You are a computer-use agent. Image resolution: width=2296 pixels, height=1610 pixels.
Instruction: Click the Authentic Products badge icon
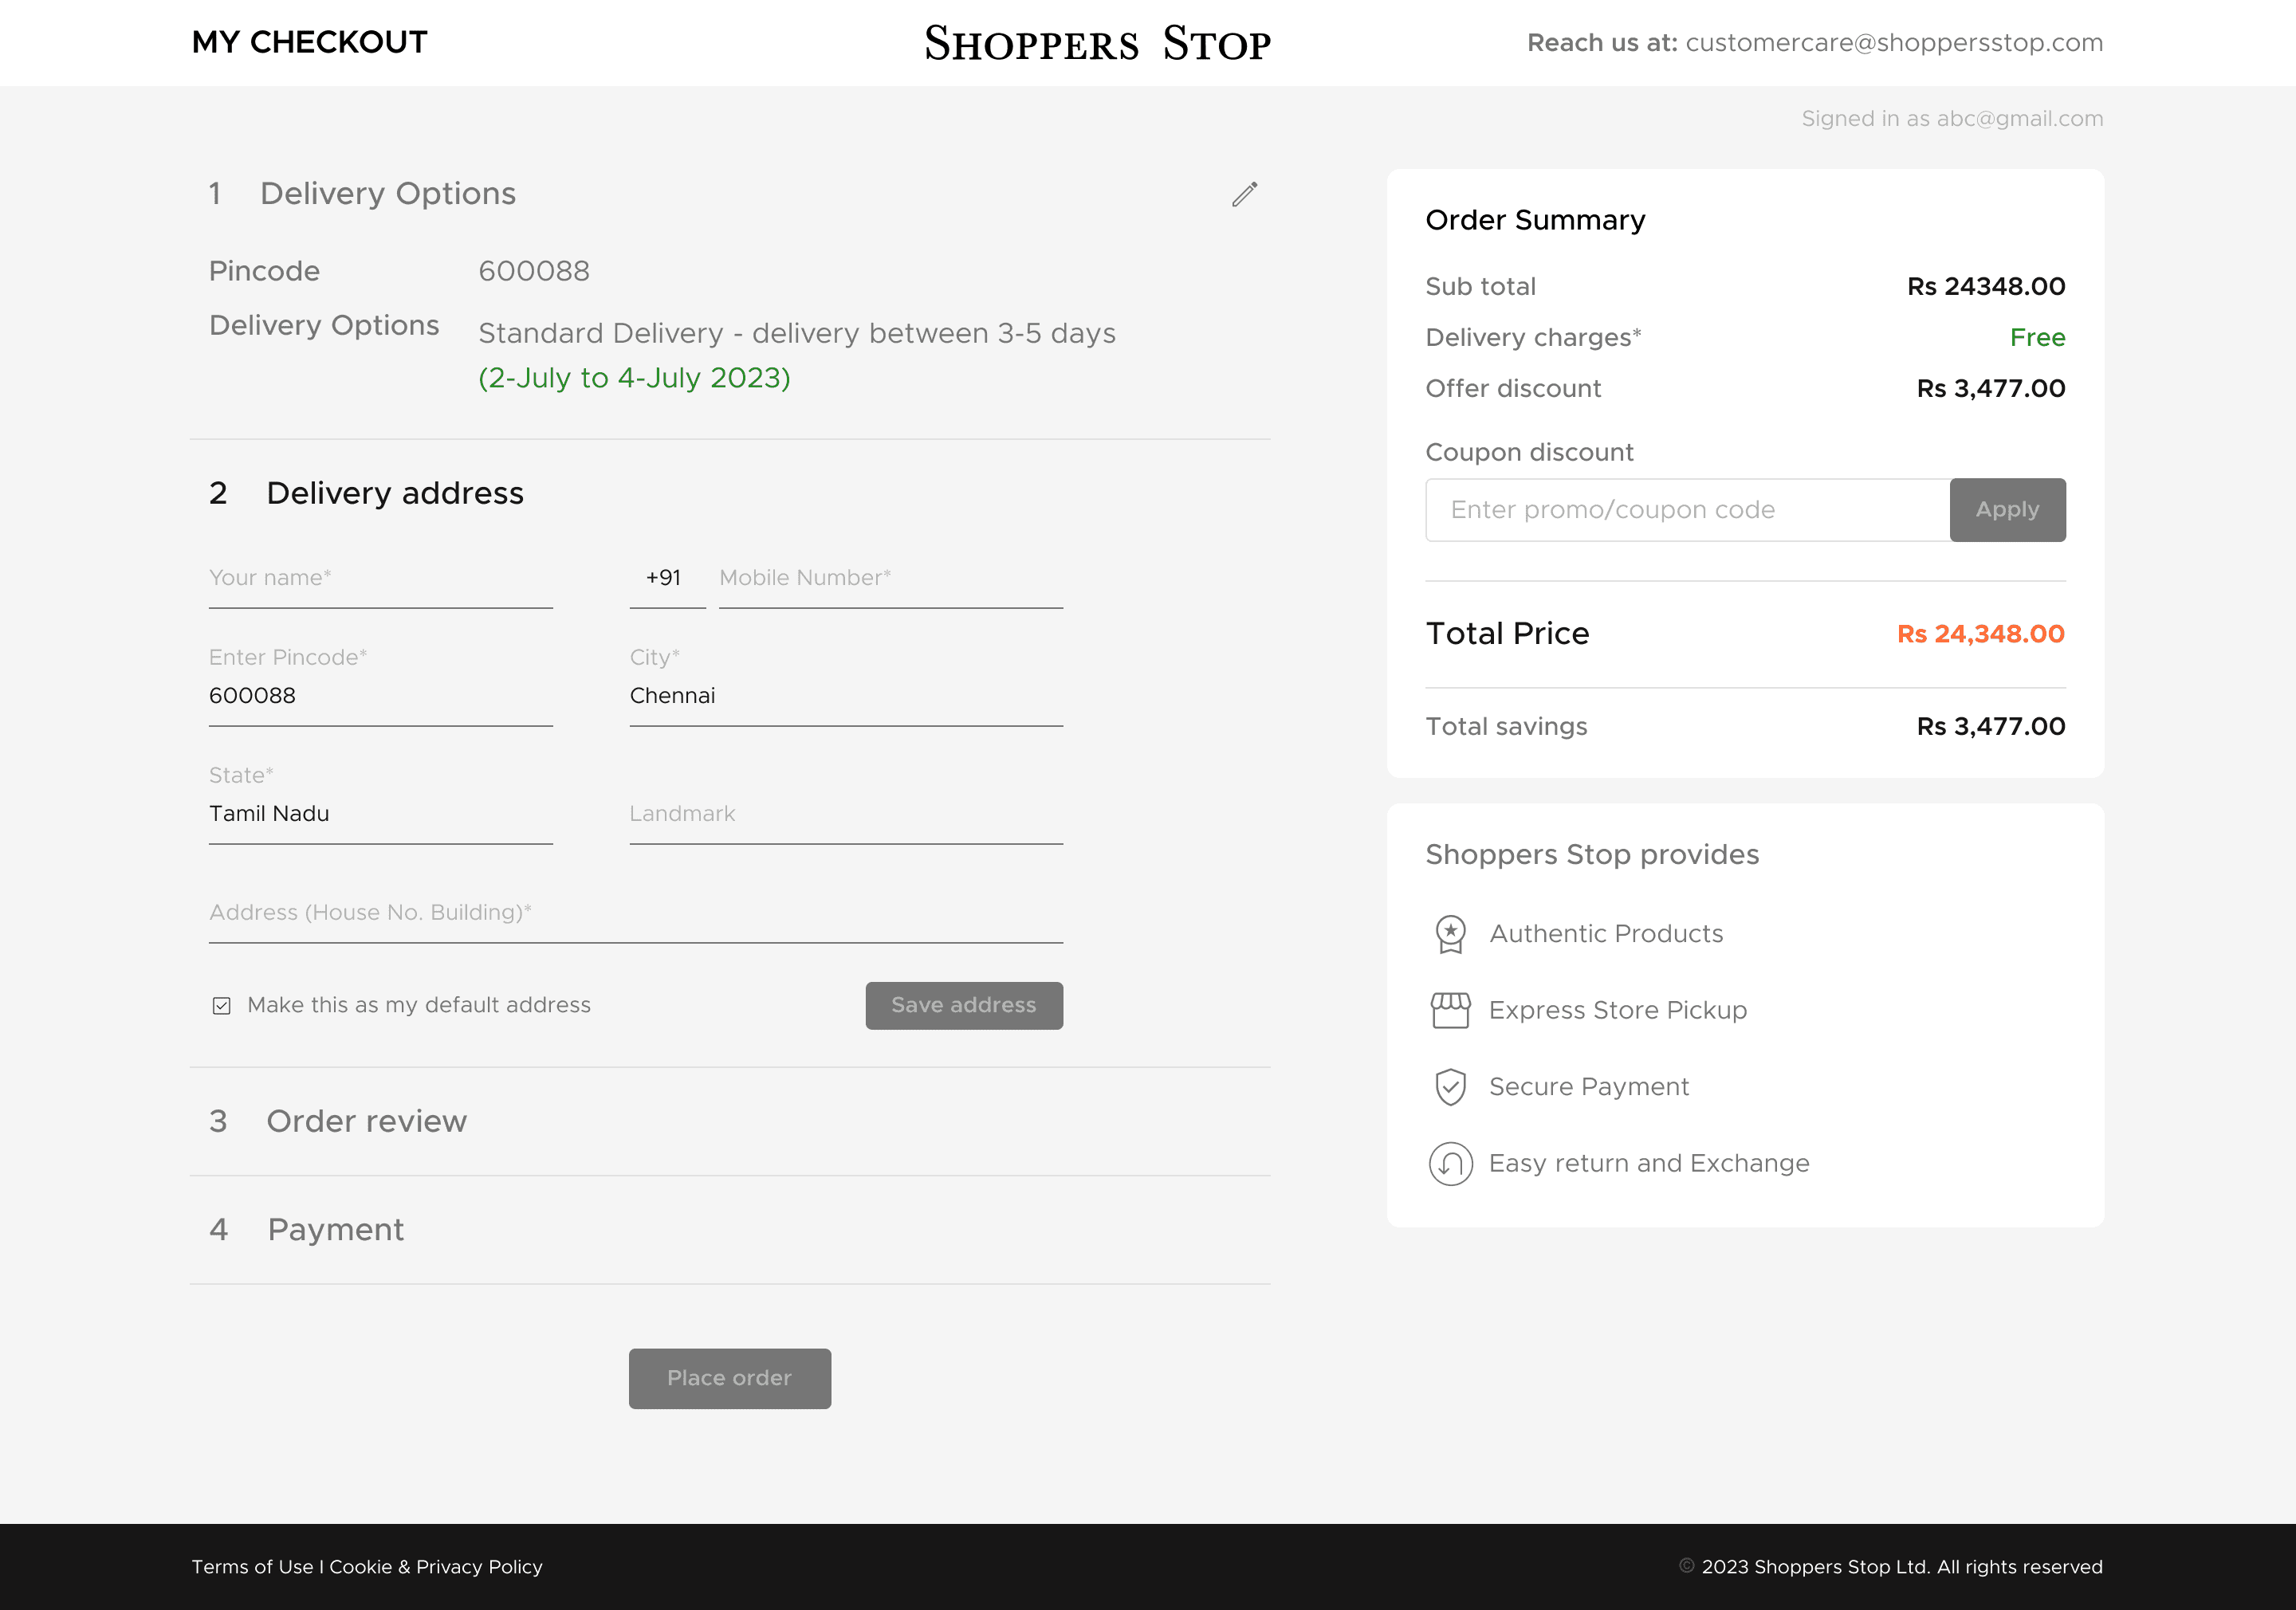1450,934
